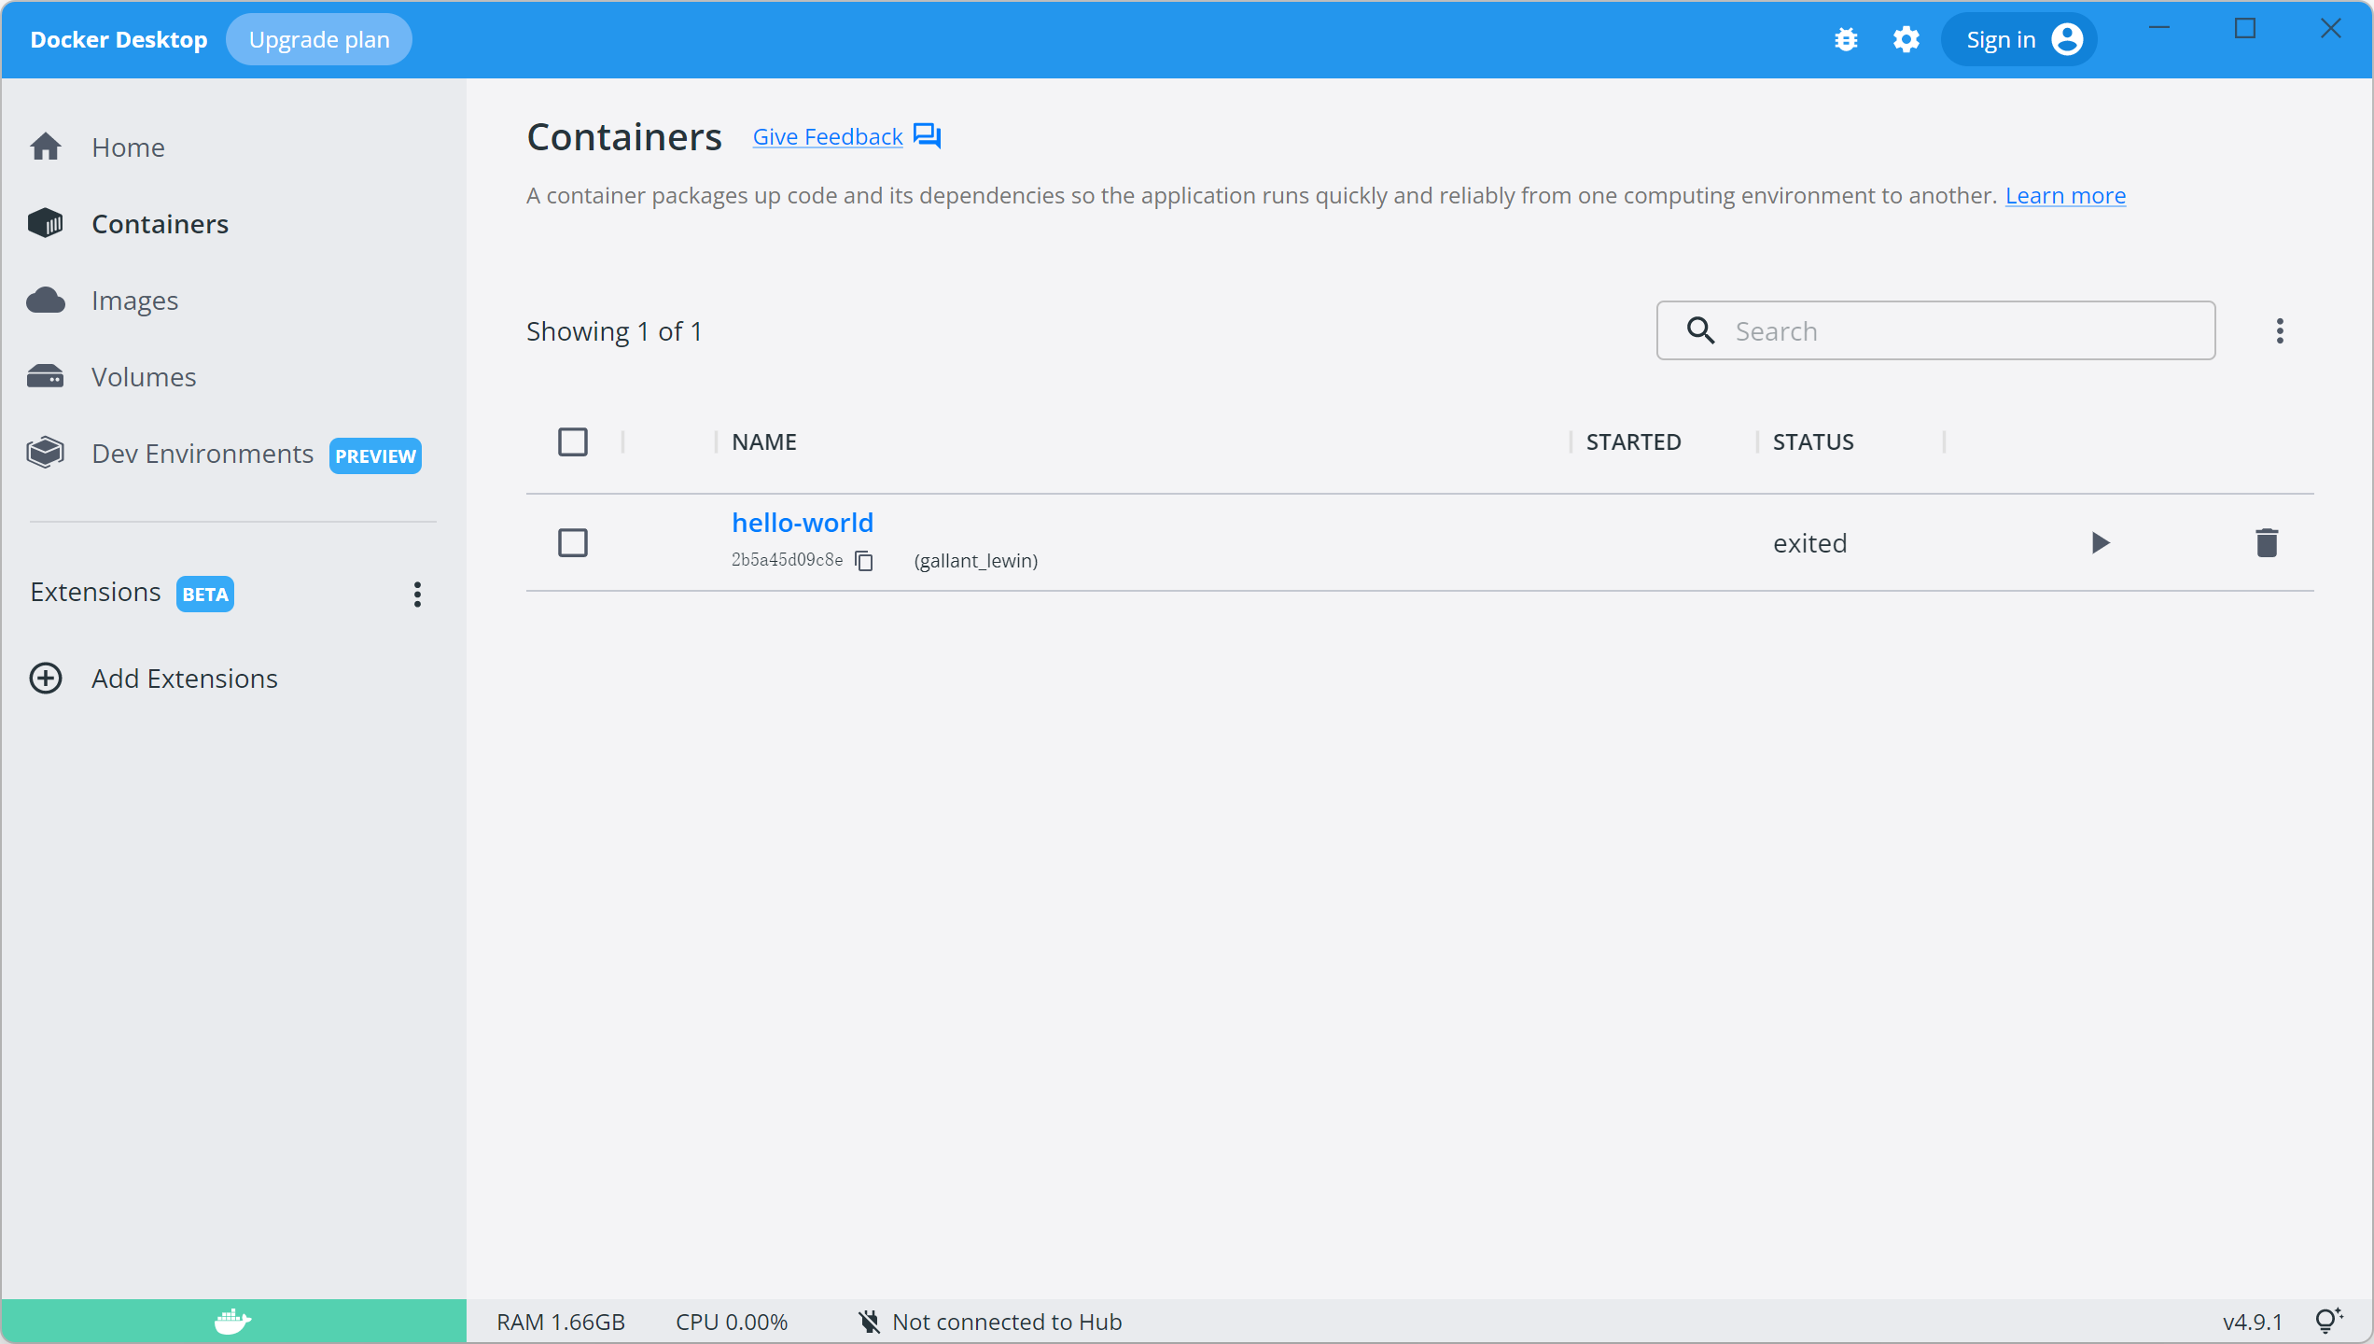Open Settings via the gear icon
Image resolution: width=2374 pixels, height=1344 pixels.
(x=1906, y=39)
